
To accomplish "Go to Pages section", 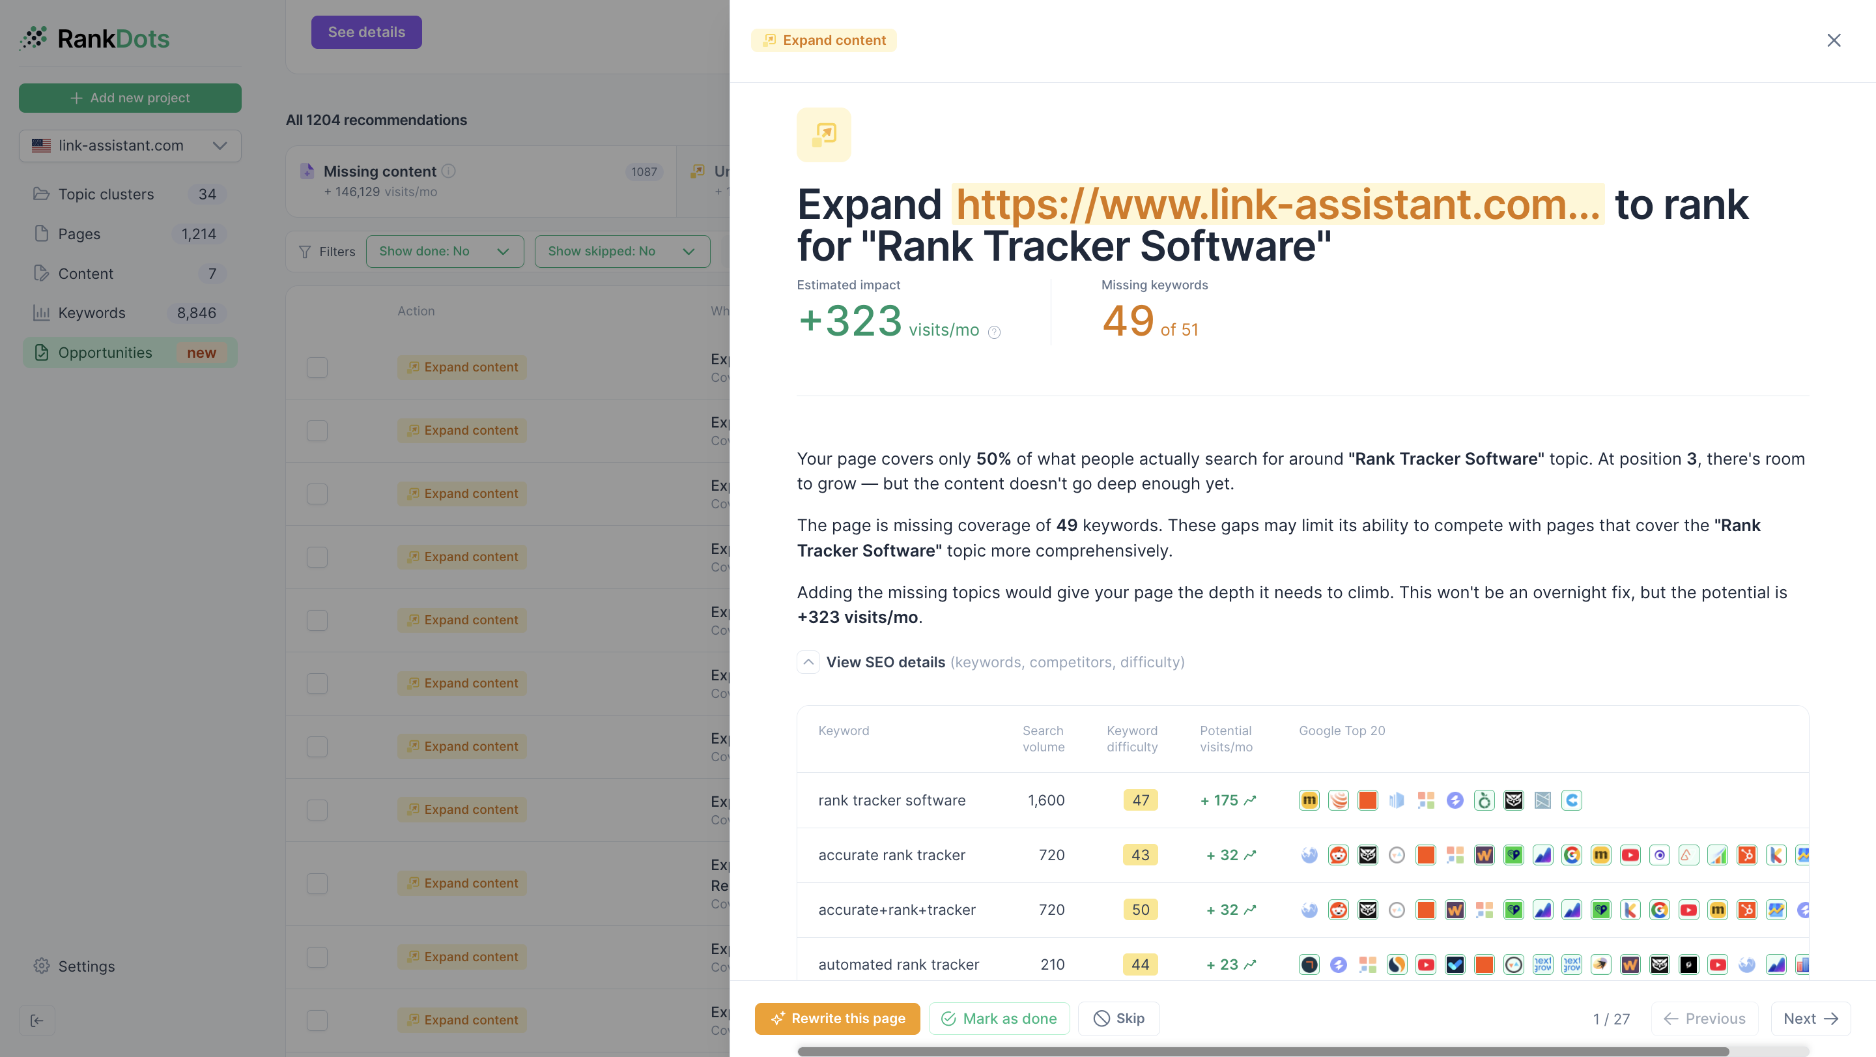I will 130,234.
